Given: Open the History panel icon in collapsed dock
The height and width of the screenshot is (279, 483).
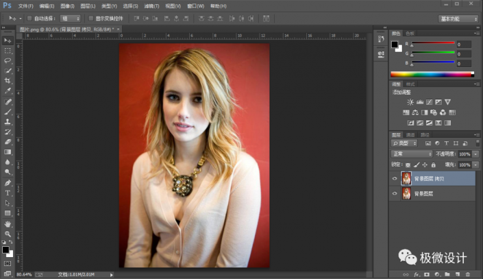Looking at the screenshot, I should 380,38.
